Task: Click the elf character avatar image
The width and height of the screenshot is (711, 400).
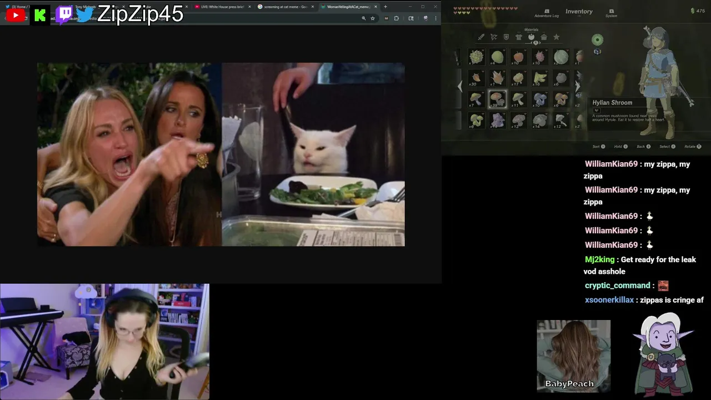Action: 664,354
